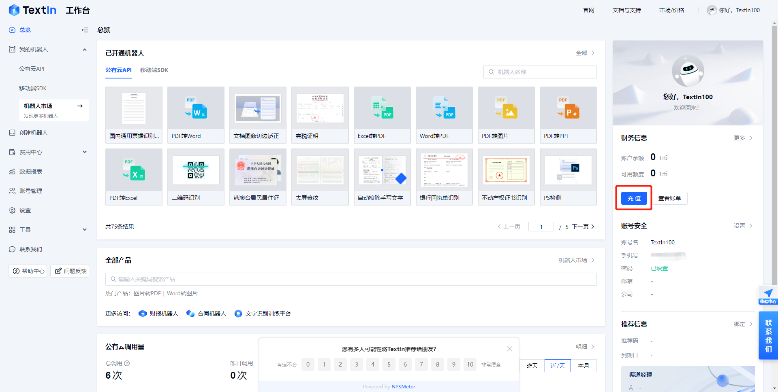Image resolution: width=778 pixels, height=392 pixels.
Task: Select the 公有云API tab
Action: pos(118,70)
